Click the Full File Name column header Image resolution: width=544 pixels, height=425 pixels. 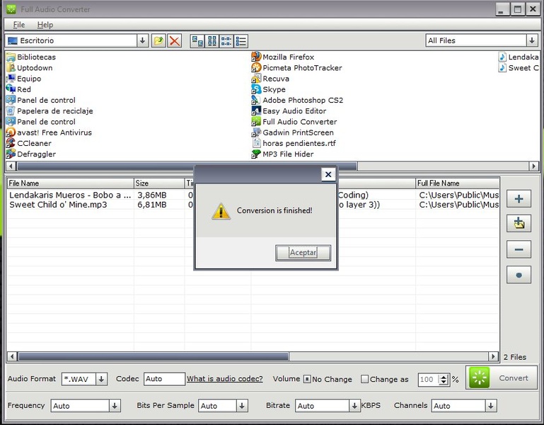point(457,183)
